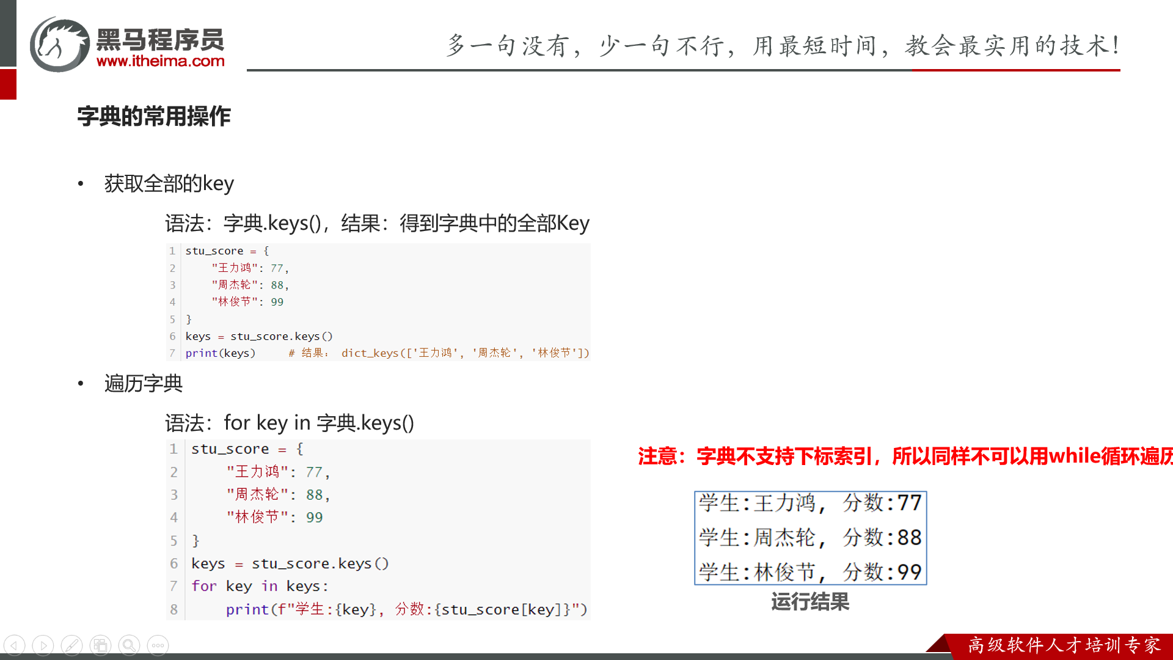The height and width of the screenshot is (660, 1173).
Task: Click the 运行结果 caption label
Action: [x=810, y=602]
